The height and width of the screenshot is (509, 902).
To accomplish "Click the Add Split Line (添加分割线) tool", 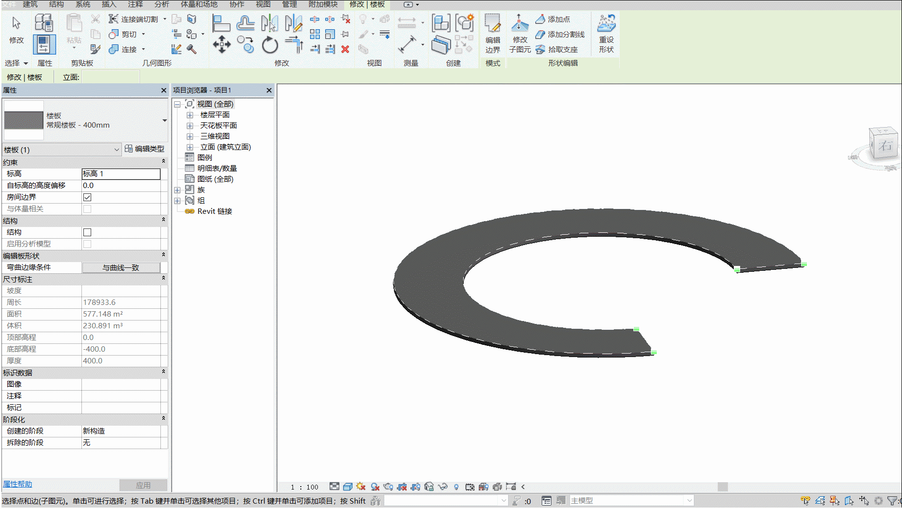I will tap(560, 34).
